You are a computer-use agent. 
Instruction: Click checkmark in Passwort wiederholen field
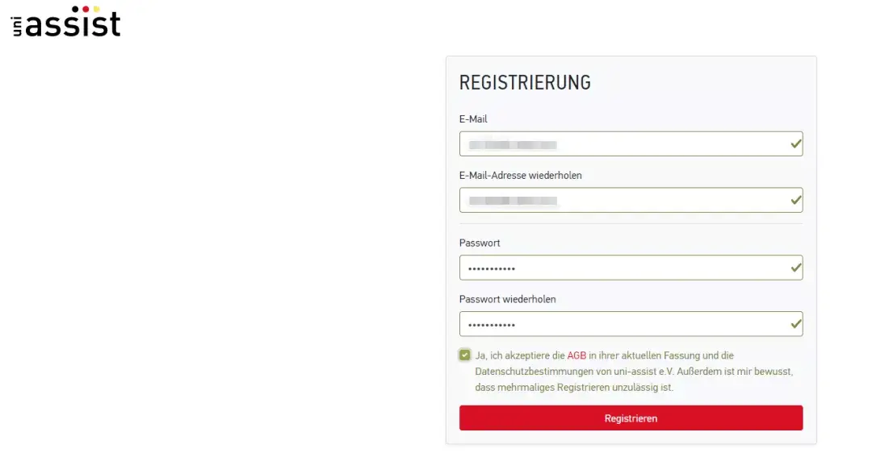tap(796, 323)
